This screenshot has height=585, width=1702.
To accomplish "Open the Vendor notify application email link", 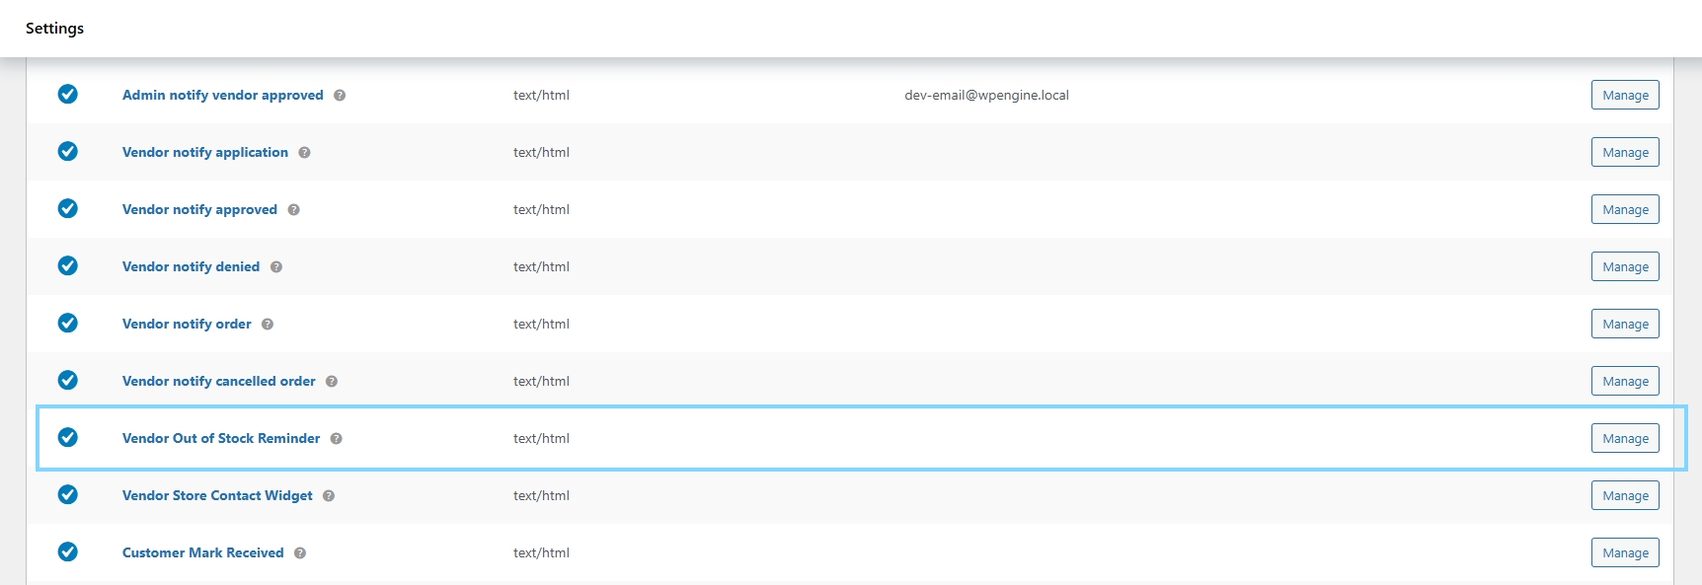I will (205, 152).
